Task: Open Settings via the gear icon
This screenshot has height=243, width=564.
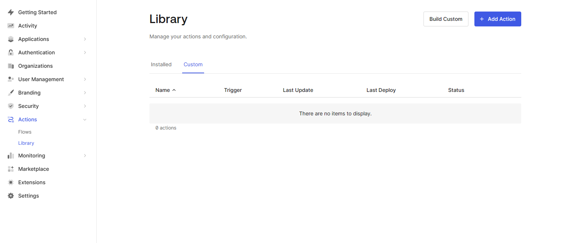Action: pyautogui.click(x=11, y=196)
